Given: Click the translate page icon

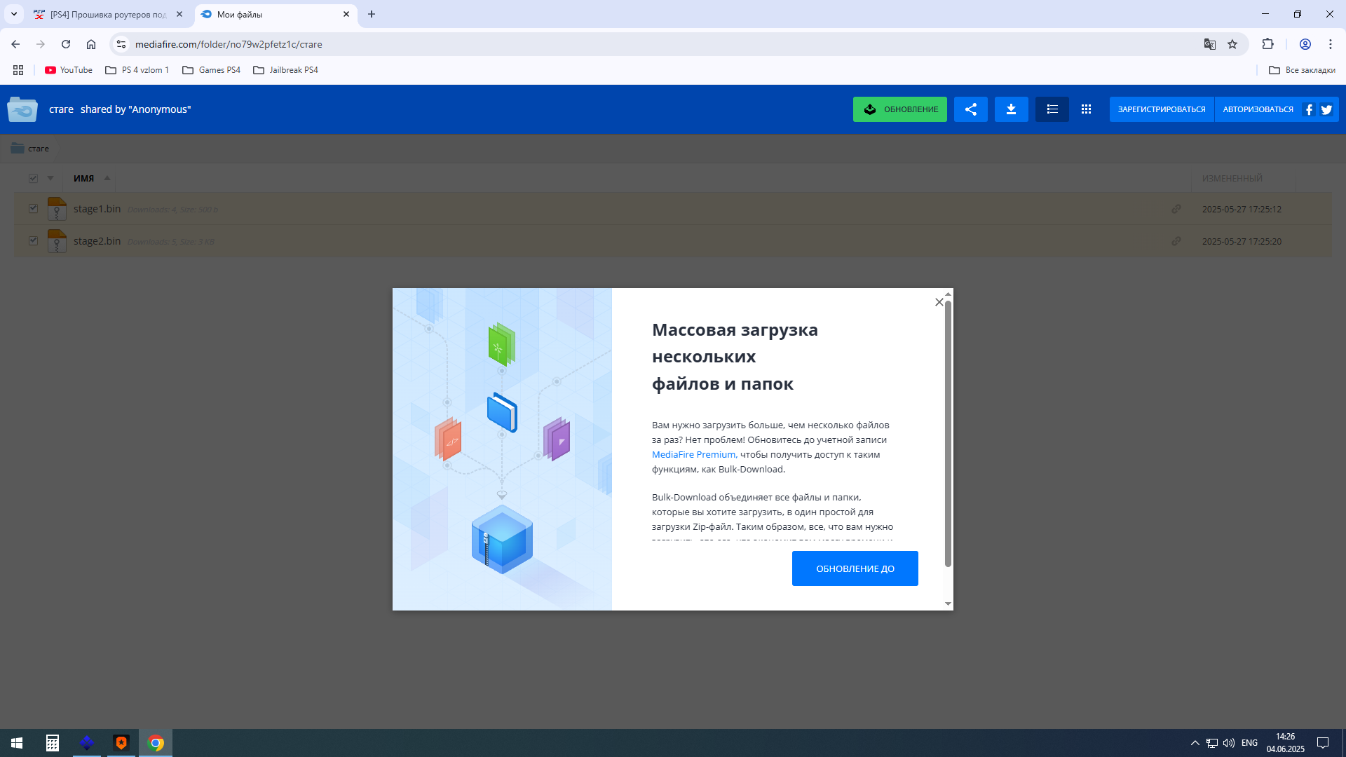Looking at the screenshot, I should 1210,44.
